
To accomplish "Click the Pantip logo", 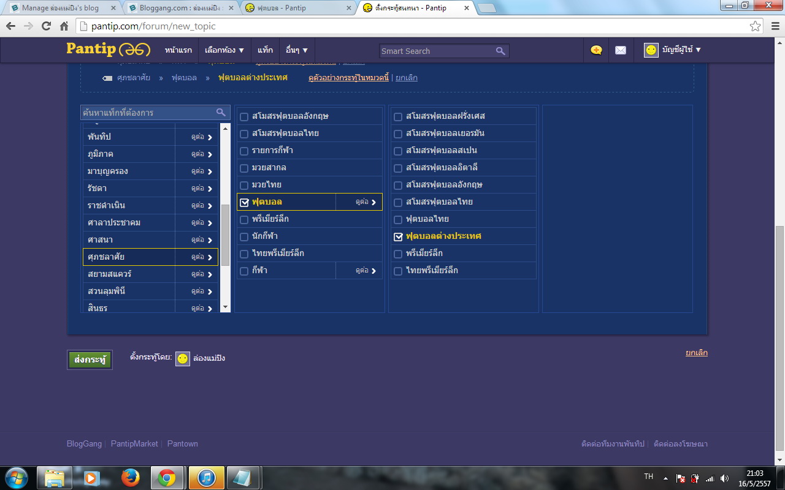I will (x=108, y=50).
